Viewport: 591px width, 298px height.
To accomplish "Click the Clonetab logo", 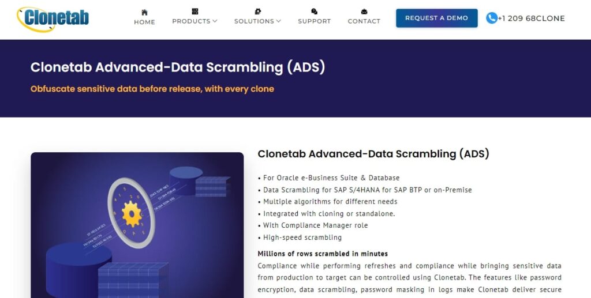I will (53, 19).
